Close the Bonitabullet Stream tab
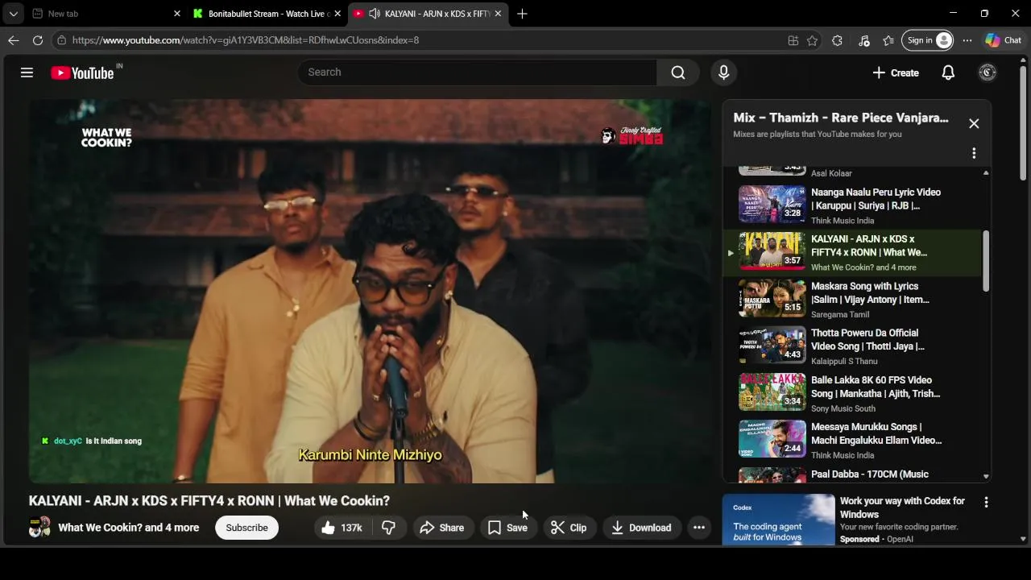 (x=337, y=14)
